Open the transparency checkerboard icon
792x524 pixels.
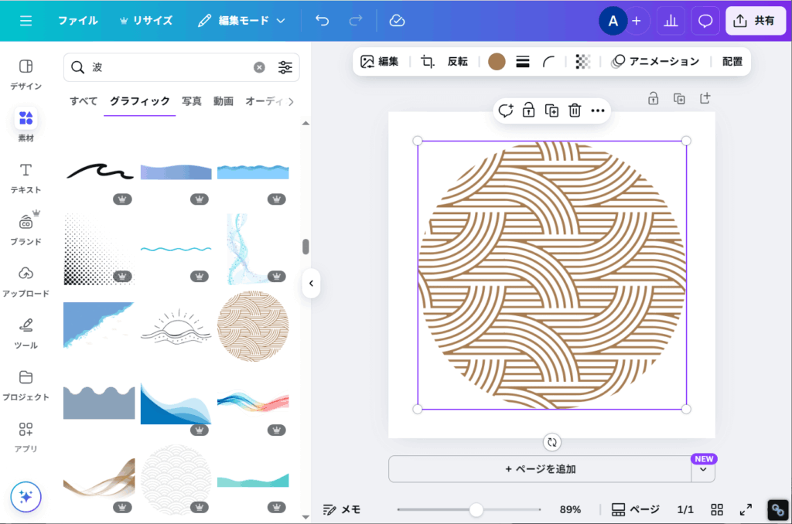tap(583, 62)
